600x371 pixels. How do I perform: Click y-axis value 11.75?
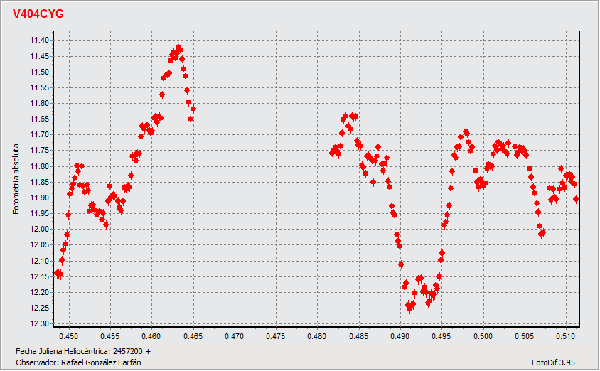(x=39, y=150)
